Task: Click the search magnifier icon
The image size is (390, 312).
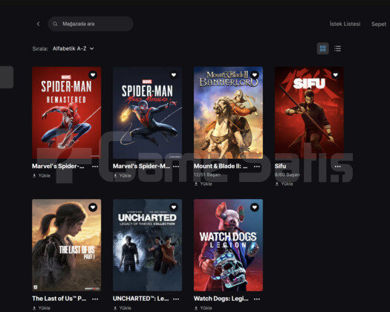Action: (55, 24)
